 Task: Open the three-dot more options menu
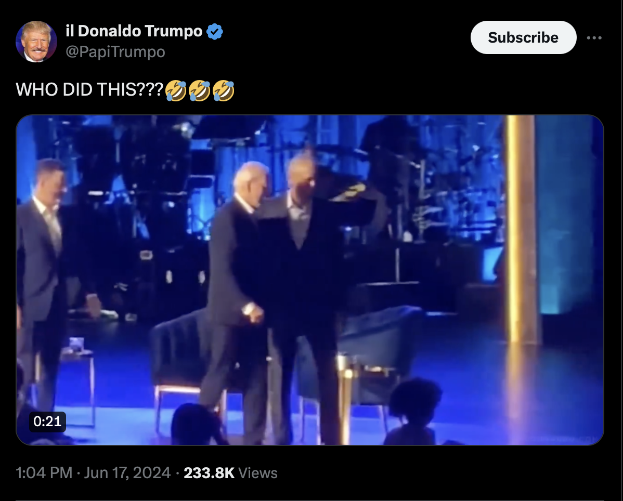tap(594, 38)
